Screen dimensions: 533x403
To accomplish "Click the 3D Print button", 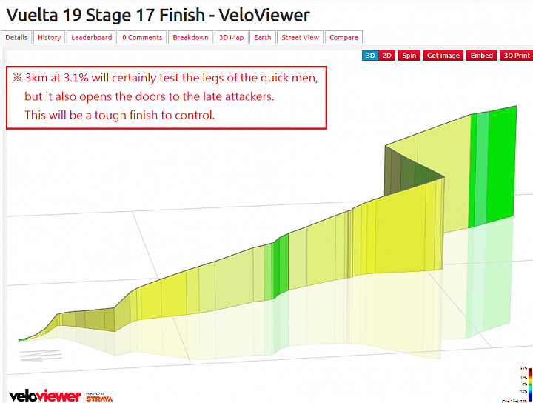I will click(517, 56).
